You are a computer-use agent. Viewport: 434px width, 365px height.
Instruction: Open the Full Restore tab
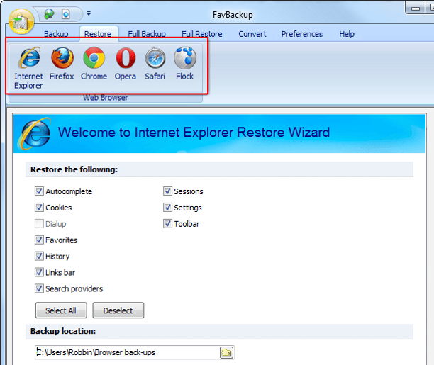coord(202,34)
